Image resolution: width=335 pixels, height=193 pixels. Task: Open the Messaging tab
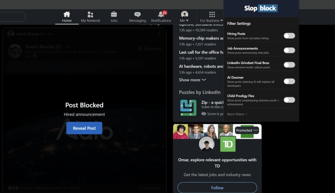(x=138, y=17)
